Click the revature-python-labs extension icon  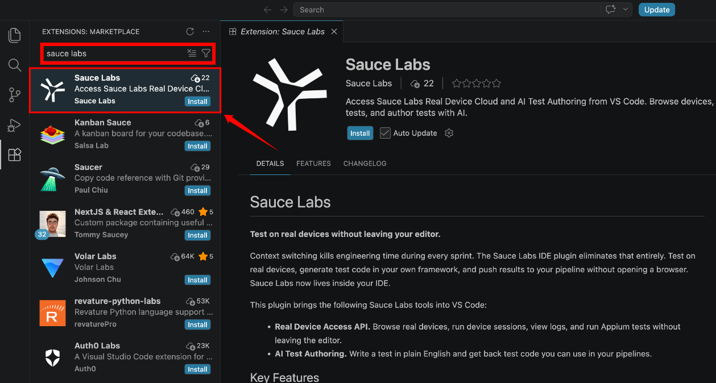point(52,313)
